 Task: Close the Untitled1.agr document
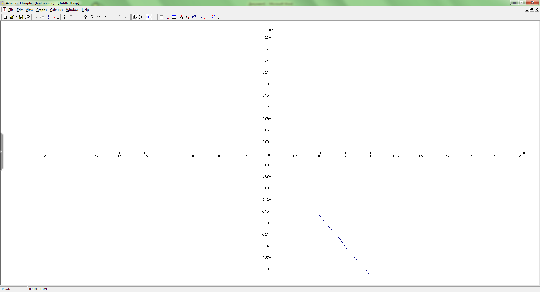(537, 10)
